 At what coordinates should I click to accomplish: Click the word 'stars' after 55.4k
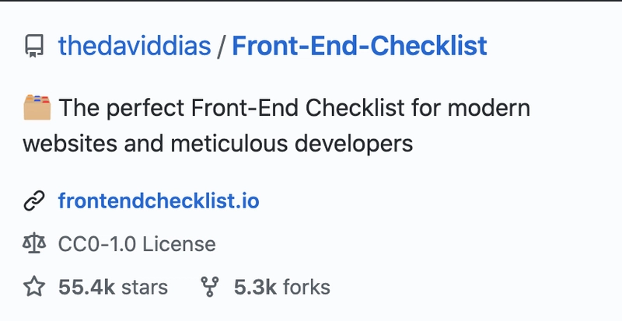pyautogui.click(x=145, y=287)
